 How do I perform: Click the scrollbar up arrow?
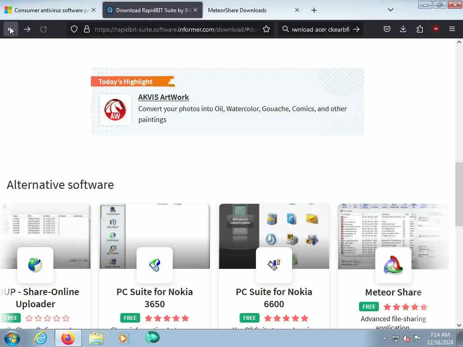click(x=459, y=42)
